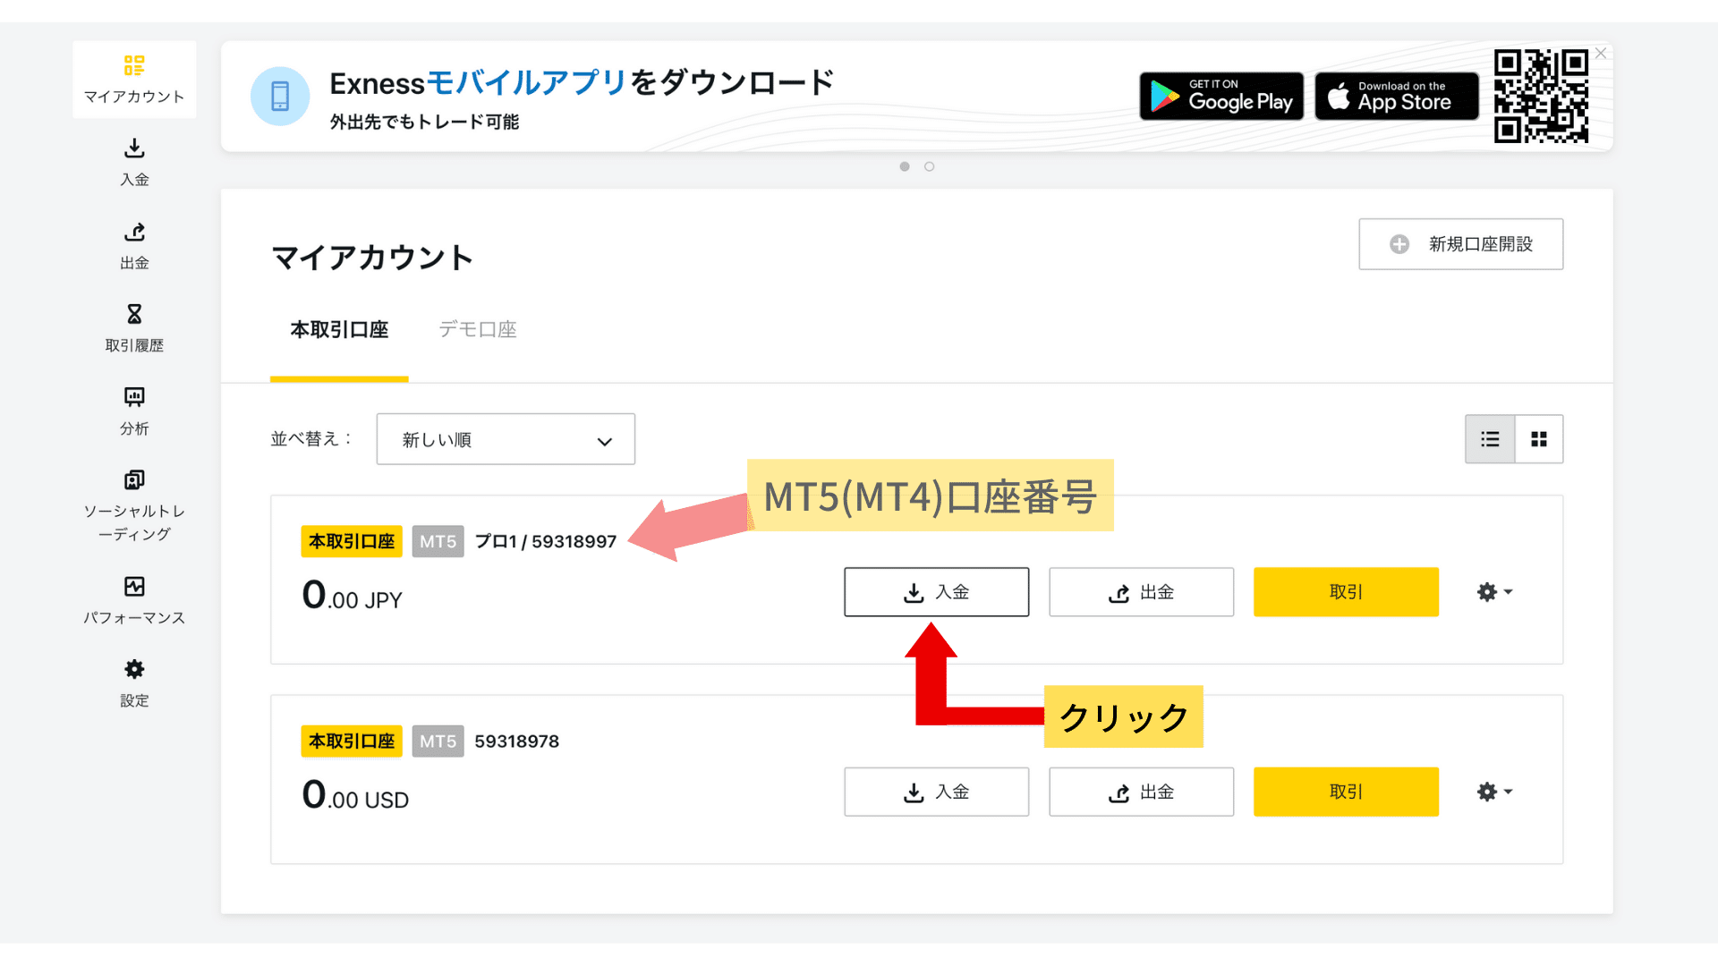This screenshot has height=966, width=1718.
Task: Click account number 59318978
Action: (x=516, y=741)
